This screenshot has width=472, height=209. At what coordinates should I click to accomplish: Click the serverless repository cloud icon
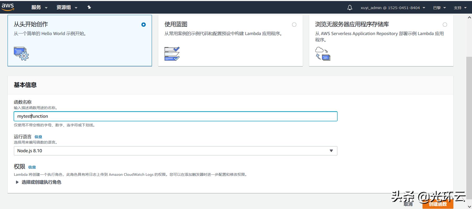click(323, 54)
